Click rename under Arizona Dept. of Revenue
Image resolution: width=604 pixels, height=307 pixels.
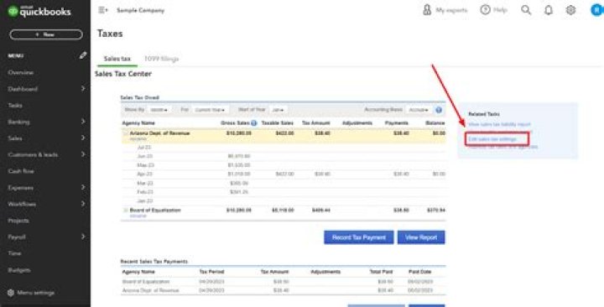(x=138, y=138)
